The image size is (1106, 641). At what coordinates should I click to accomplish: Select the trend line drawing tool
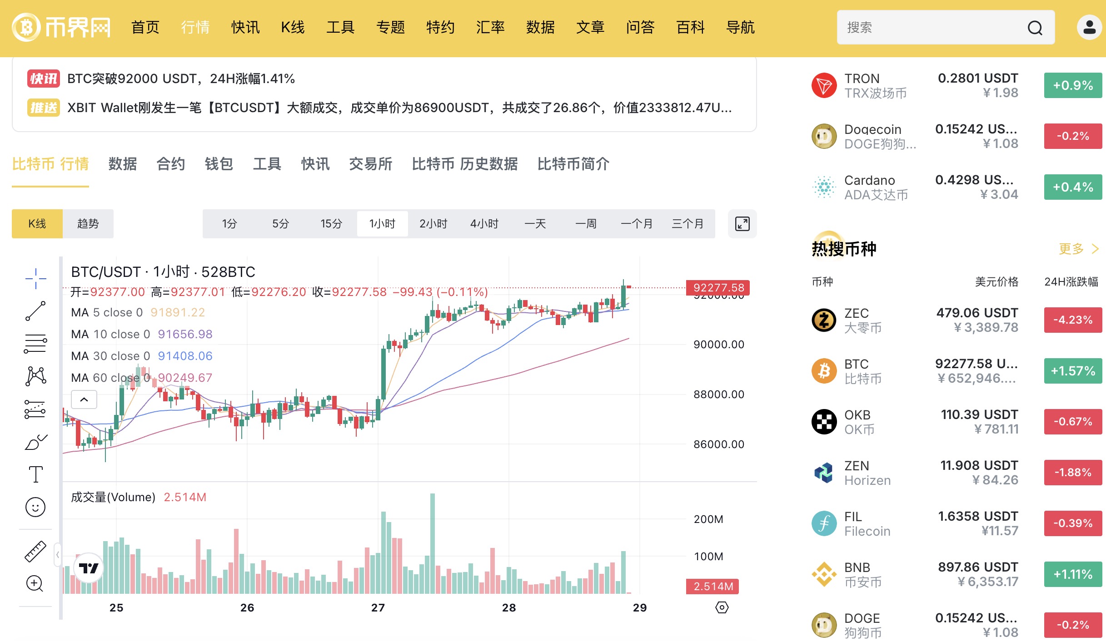[35, 311]
